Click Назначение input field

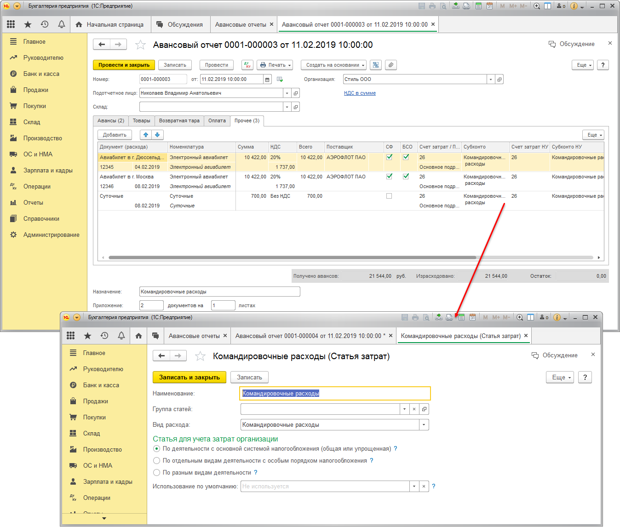coord(219,292)
